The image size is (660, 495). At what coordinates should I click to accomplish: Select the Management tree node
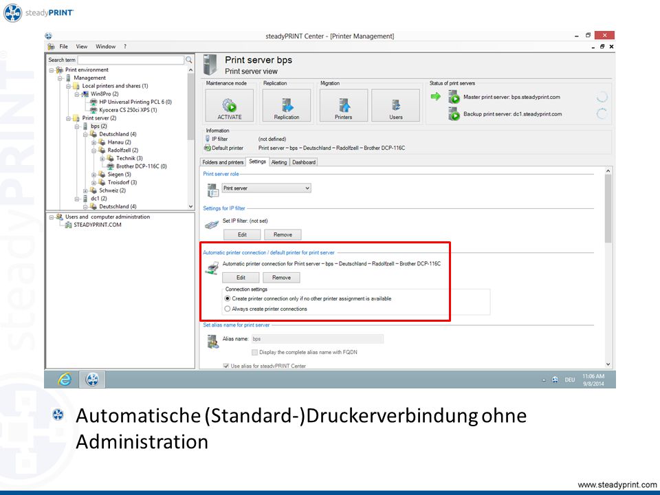click(x=89, y=78)
